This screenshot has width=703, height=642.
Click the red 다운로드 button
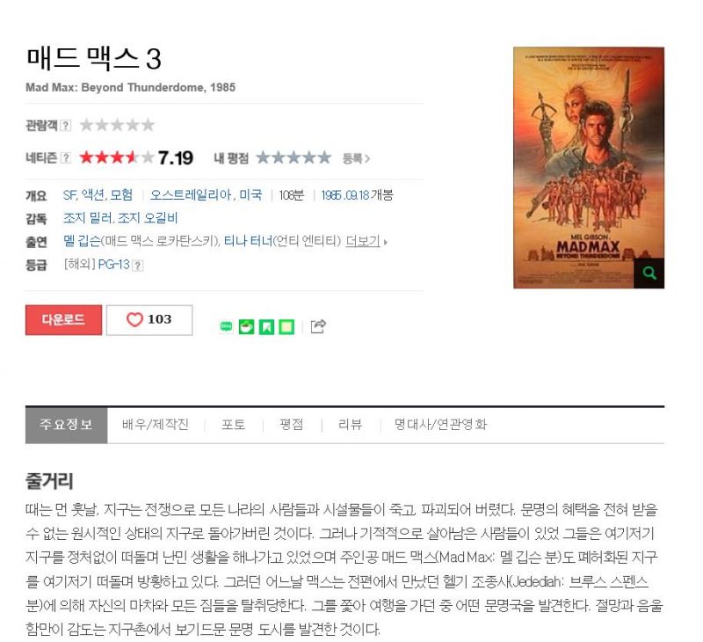[63, 320]
